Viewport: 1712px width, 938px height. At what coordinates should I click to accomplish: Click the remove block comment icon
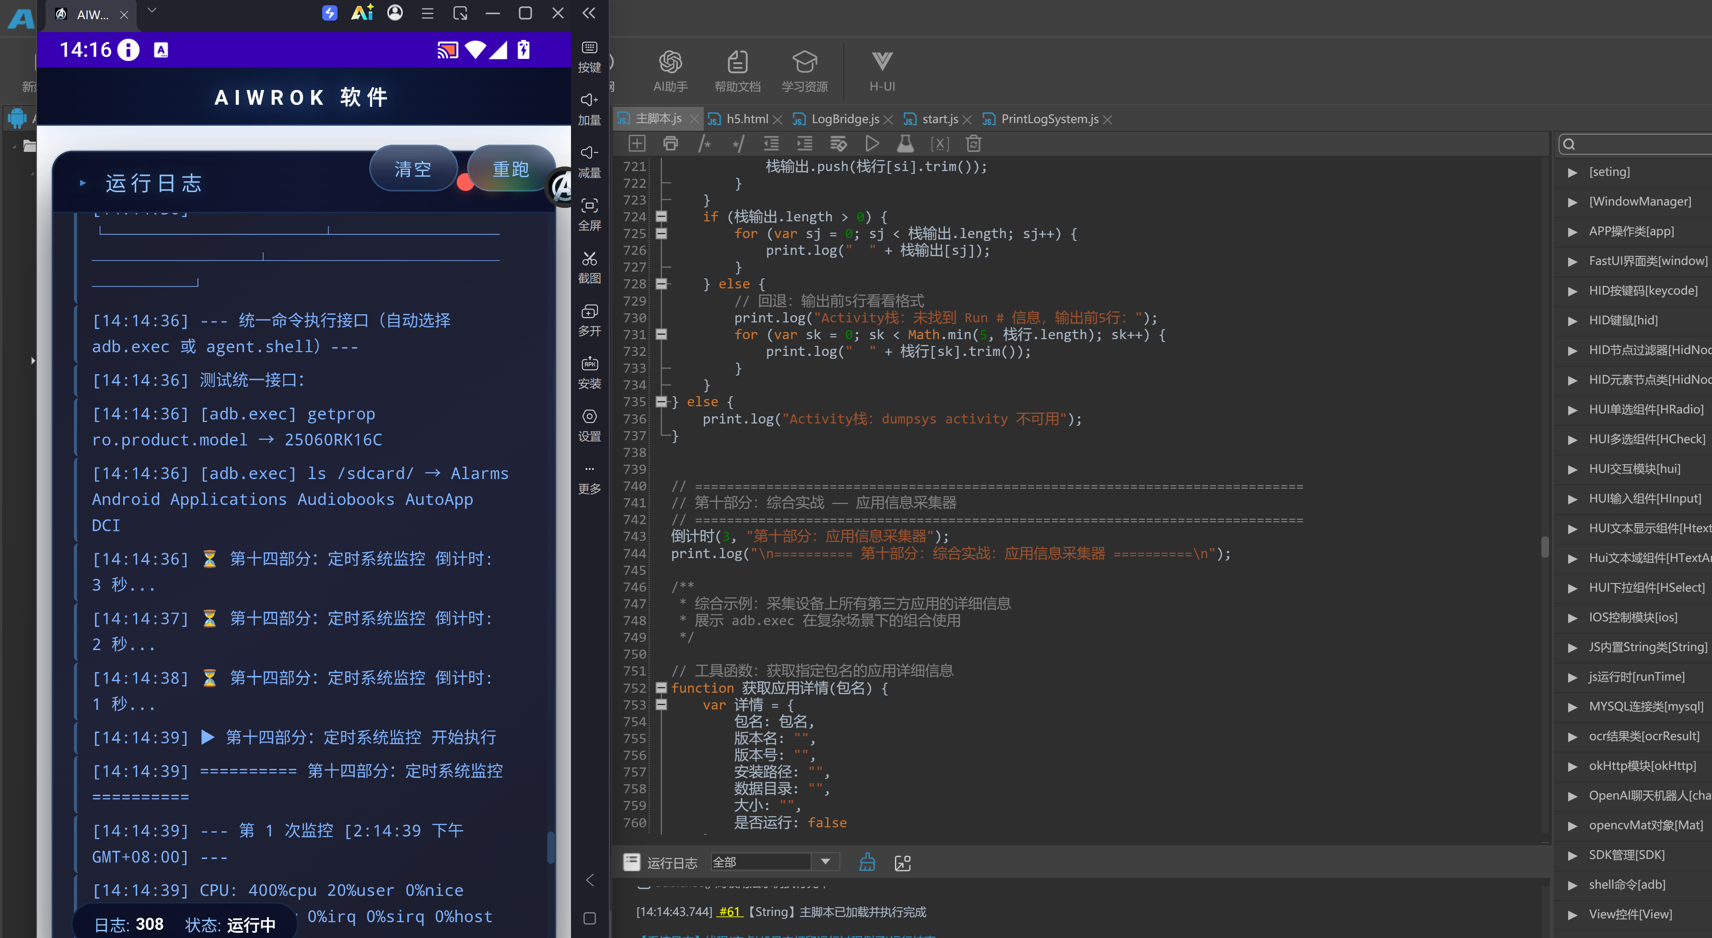(x=738, y=144)
